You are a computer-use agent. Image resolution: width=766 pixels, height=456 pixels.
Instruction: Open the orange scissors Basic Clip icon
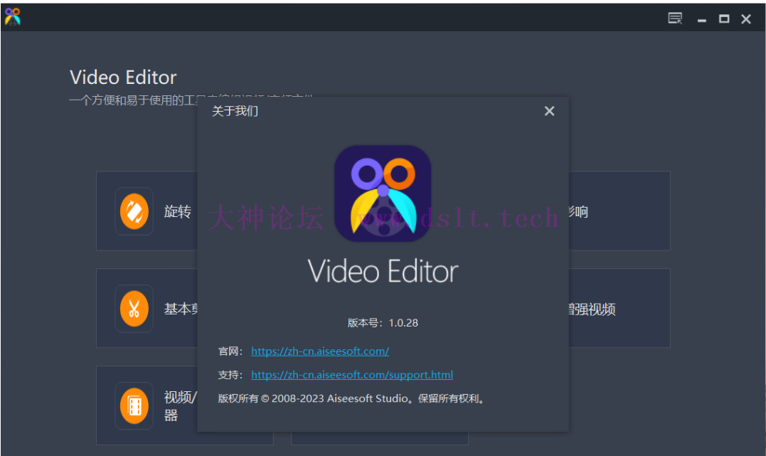point(134,309)
